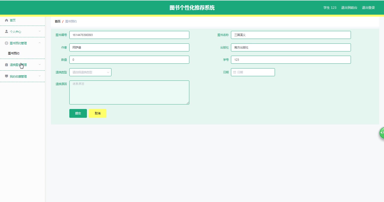Click the yellow 取消 cancel button

point(98,113)
